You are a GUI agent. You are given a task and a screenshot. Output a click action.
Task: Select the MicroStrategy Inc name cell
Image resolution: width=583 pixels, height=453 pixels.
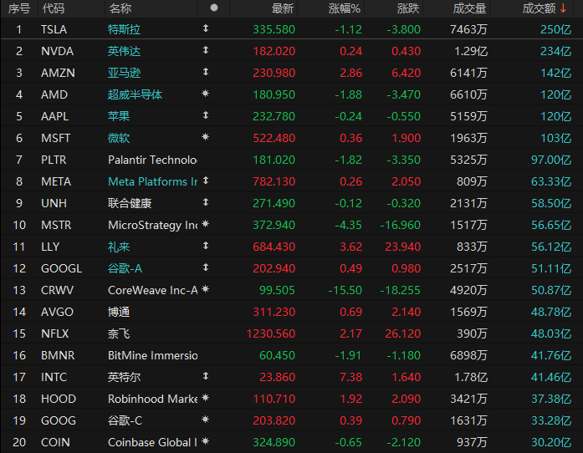coord(152,225)
